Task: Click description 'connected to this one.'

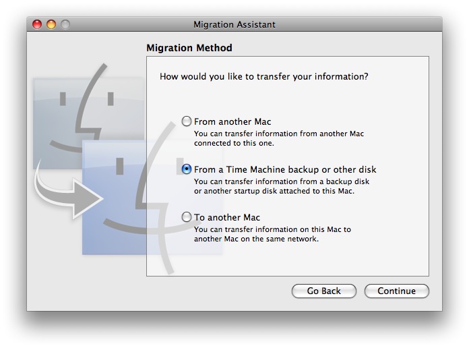Action: coord(234,143)
